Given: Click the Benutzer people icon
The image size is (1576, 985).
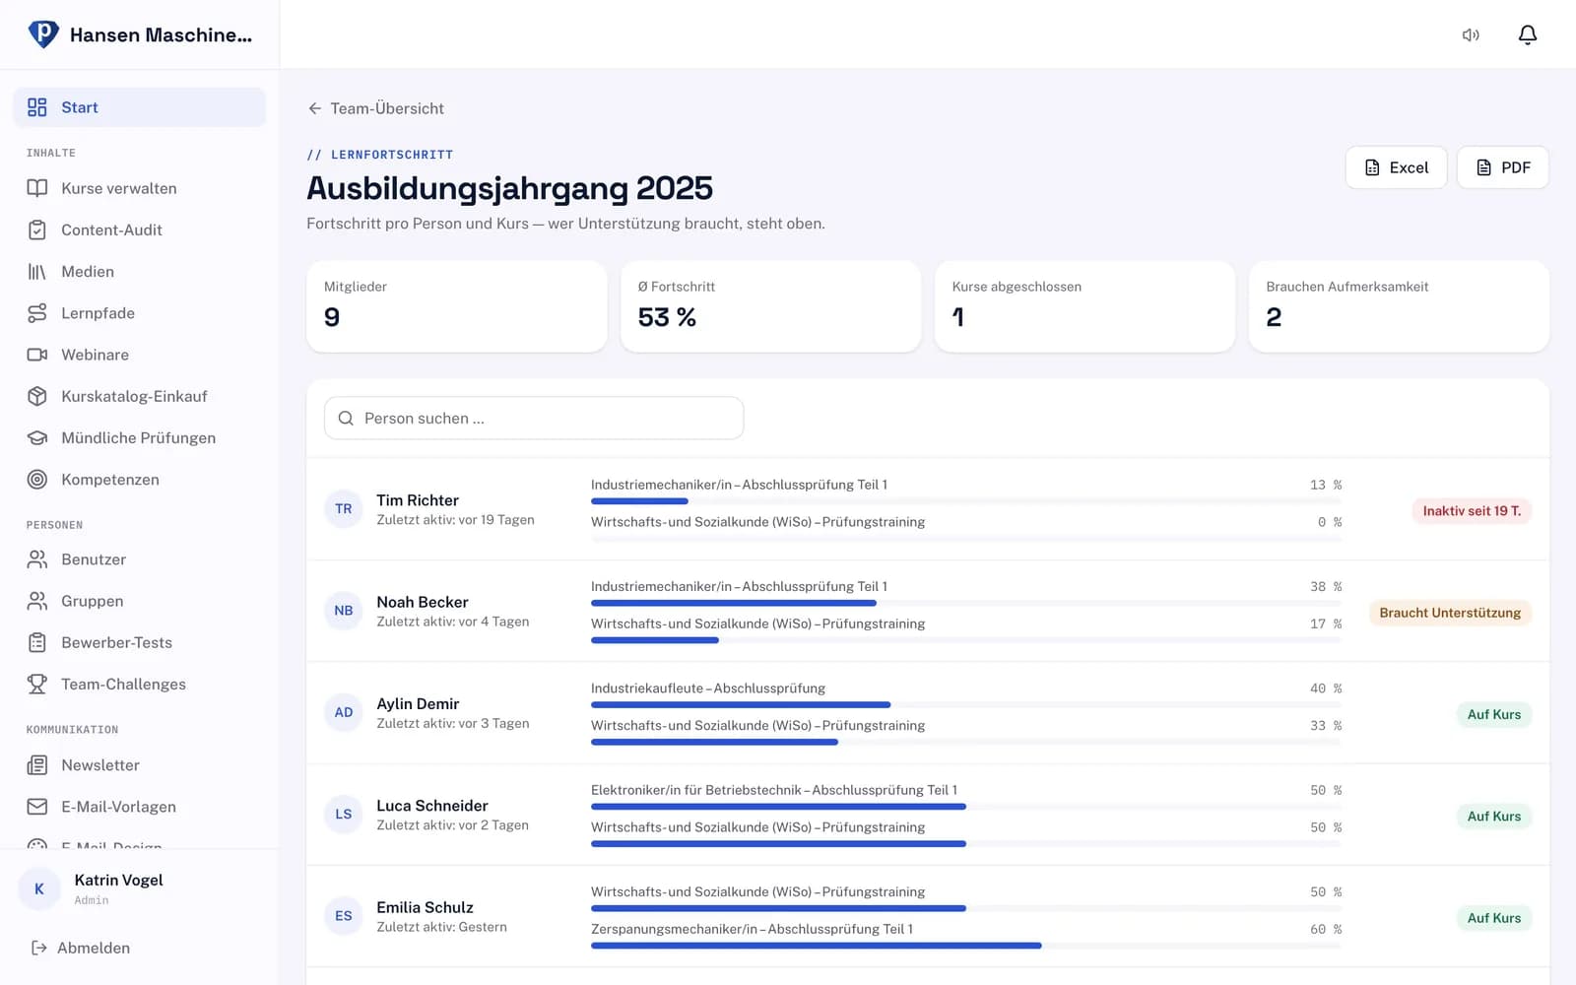Looking at the screenshot, I should 37,559.
